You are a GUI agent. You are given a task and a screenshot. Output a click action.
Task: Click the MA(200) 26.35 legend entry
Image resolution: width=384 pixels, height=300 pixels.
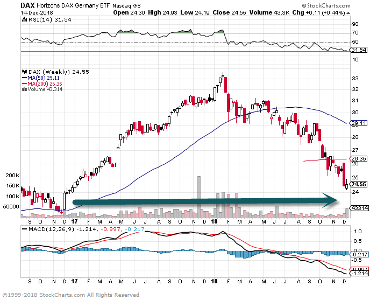point(45,83)
